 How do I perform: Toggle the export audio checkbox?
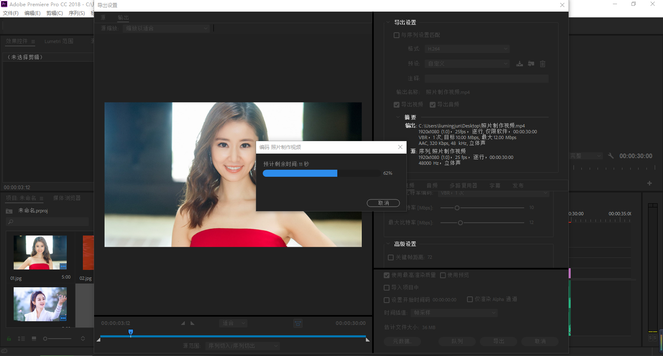(x=433, y=105)
